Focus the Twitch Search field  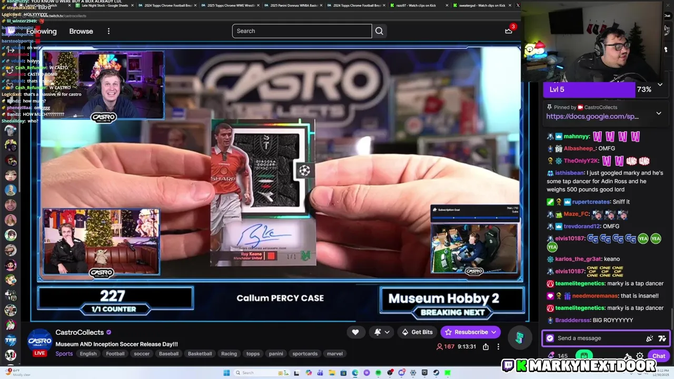pos(302,31)
